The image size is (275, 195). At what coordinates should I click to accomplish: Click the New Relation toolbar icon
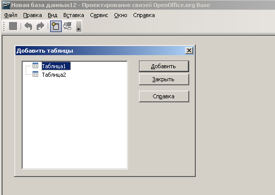coord(68,26)
